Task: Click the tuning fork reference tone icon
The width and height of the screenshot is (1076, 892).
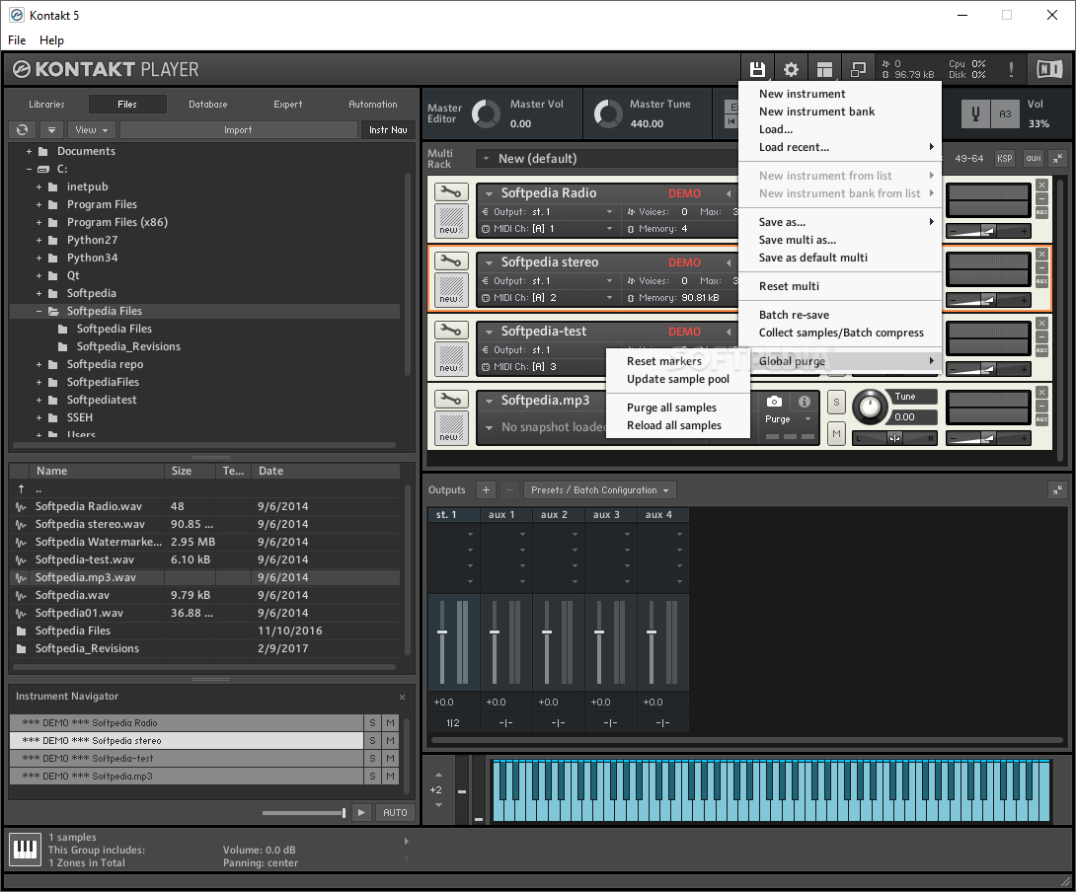Action: pyautogui.click(x=975, y=113)
